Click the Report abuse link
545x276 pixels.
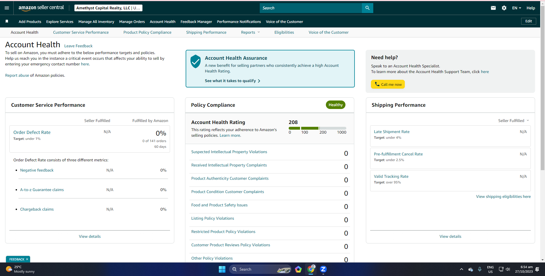tap(17, 75)
